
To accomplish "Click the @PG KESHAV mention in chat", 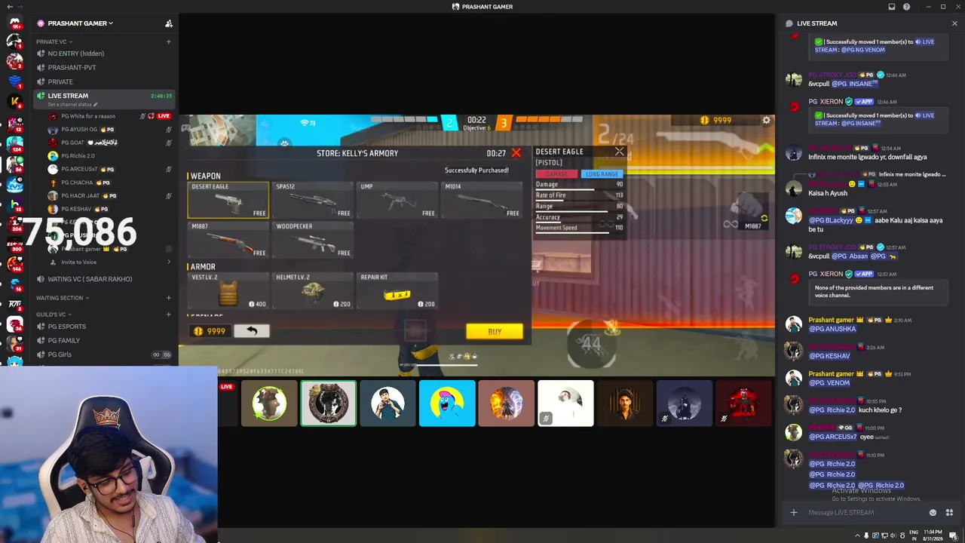I will pyautogui.click(x=829, y=356).
